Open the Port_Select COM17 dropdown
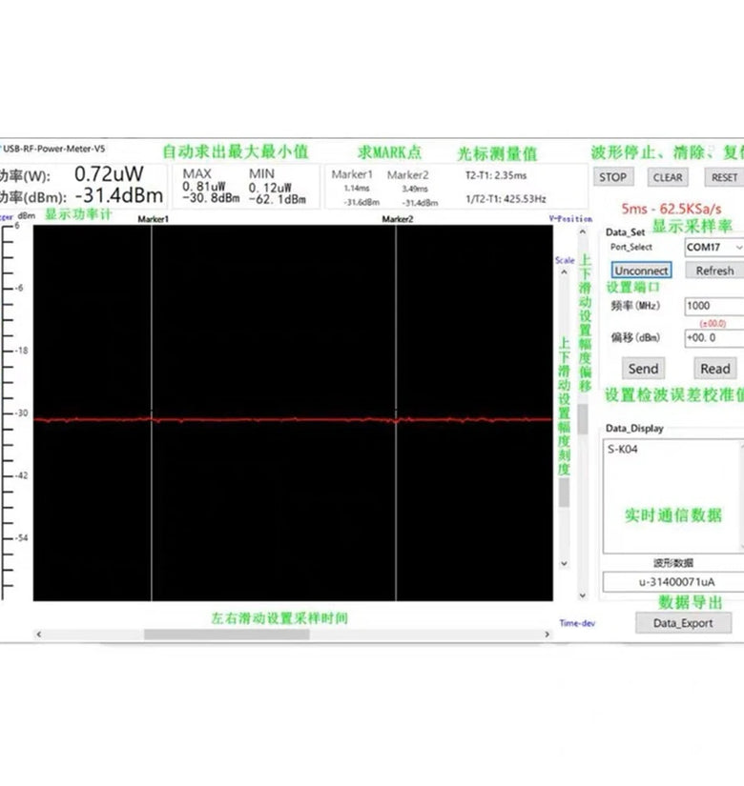This screenshot has height=786, width=744. pos(713,247)
